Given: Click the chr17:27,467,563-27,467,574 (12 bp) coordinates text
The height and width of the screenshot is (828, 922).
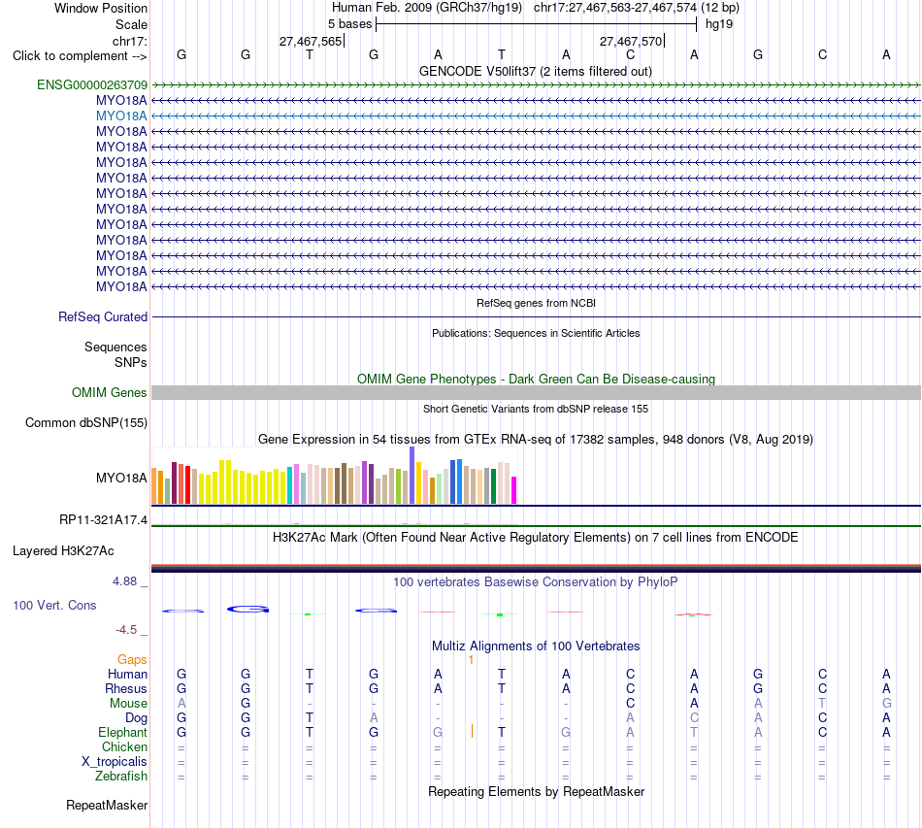Looking at the screenshot, I should pyautogui.click(x=637, y=8).
